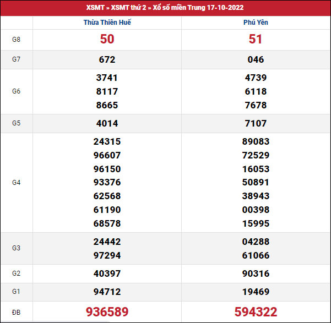The image size is (331, 323).
Task: Select the Phú Yên column header
Action: pyautogui.click(x=256, y=23)
